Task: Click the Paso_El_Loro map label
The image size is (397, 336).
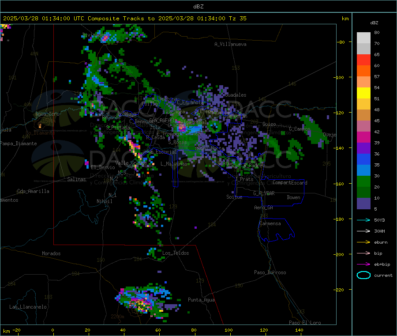Action: coord(305,323)
